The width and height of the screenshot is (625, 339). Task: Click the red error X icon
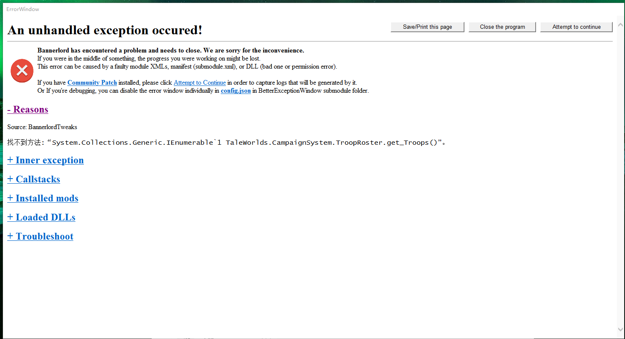point(22,71)
